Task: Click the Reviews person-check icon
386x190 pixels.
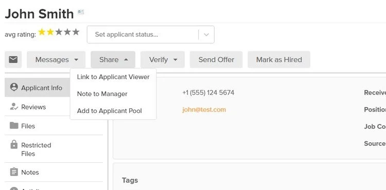Action: [x=14, y=106]
